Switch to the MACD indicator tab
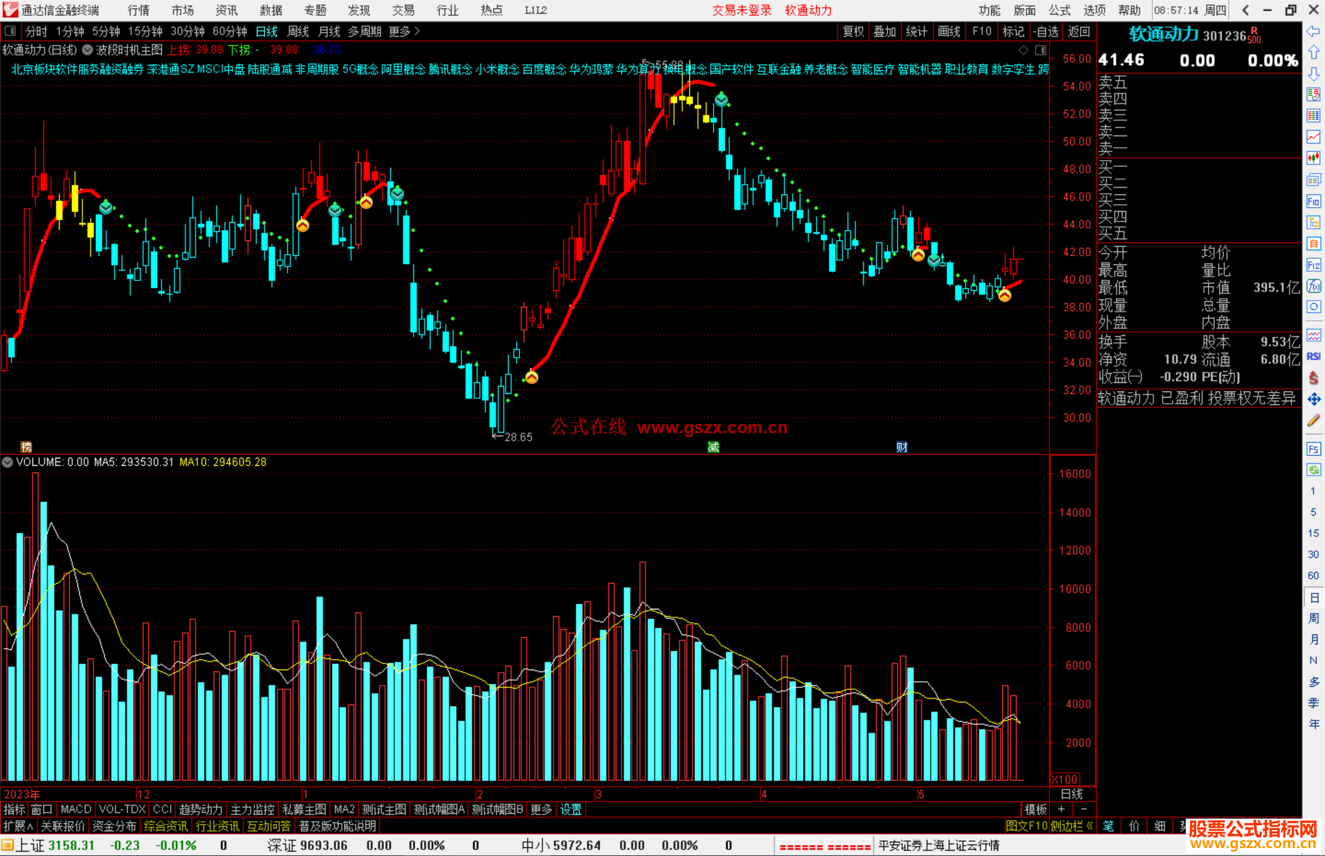This screenshot has height=856, width=1325. click(76, 809)
